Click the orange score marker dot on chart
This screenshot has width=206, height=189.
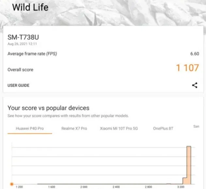[x=12, y=184]
